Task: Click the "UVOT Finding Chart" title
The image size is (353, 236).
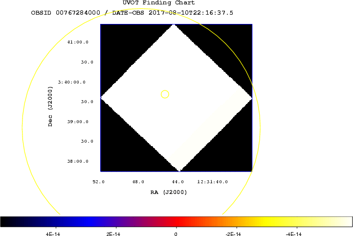Action: 158,3
